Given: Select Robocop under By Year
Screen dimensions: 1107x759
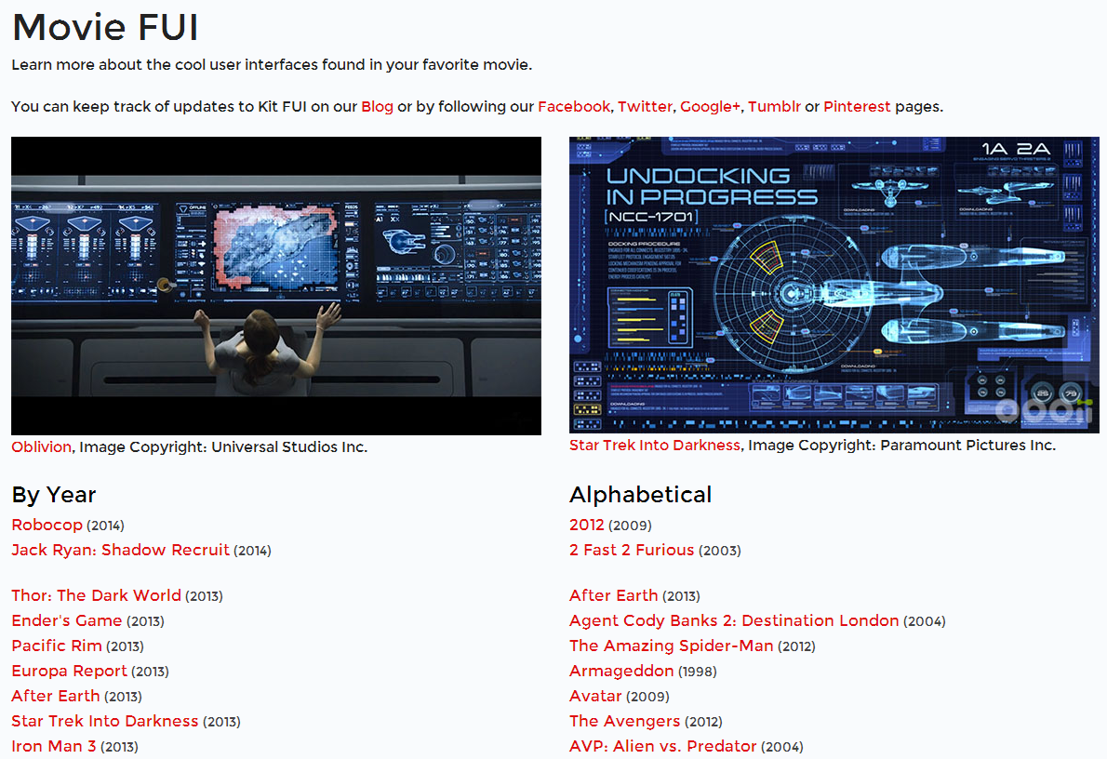Looking at the screenshot, I should pos(47,525).
